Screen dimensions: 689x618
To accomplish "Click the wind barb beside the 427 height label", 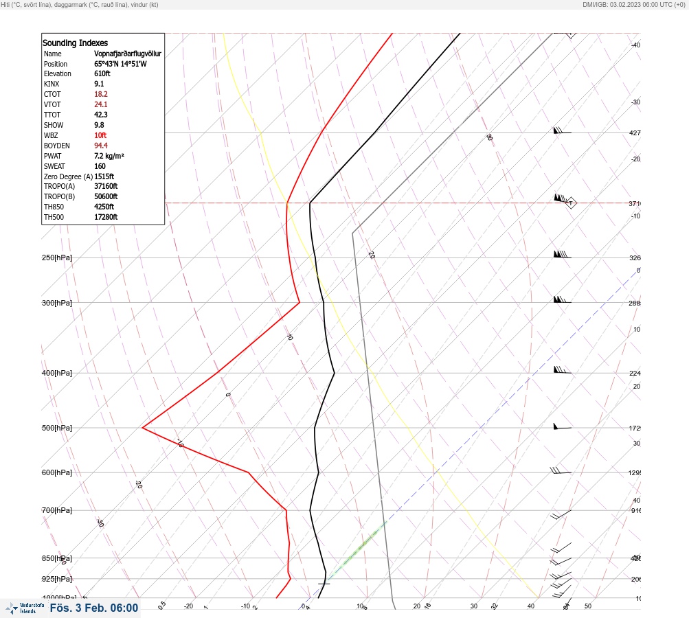I will (563, 130).
